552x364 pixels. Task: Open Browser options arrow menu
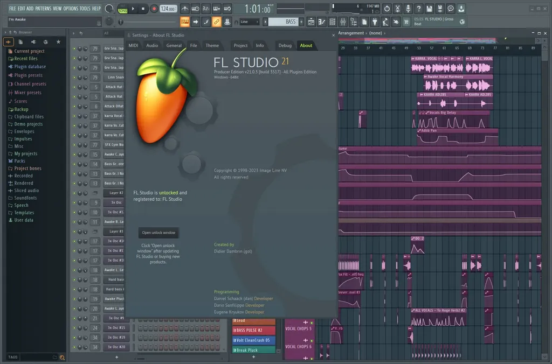(x=5, y=32)
